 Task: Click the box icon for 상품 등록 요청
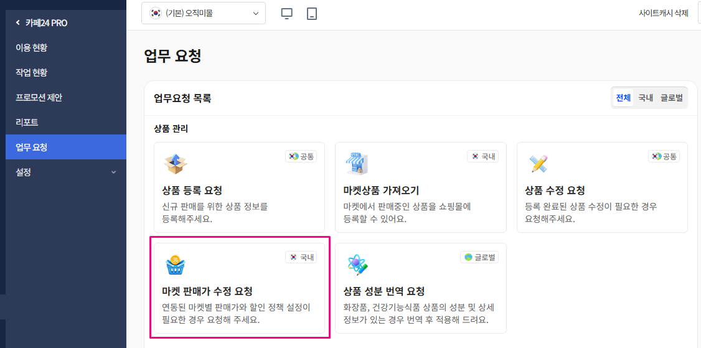(176, 164)
